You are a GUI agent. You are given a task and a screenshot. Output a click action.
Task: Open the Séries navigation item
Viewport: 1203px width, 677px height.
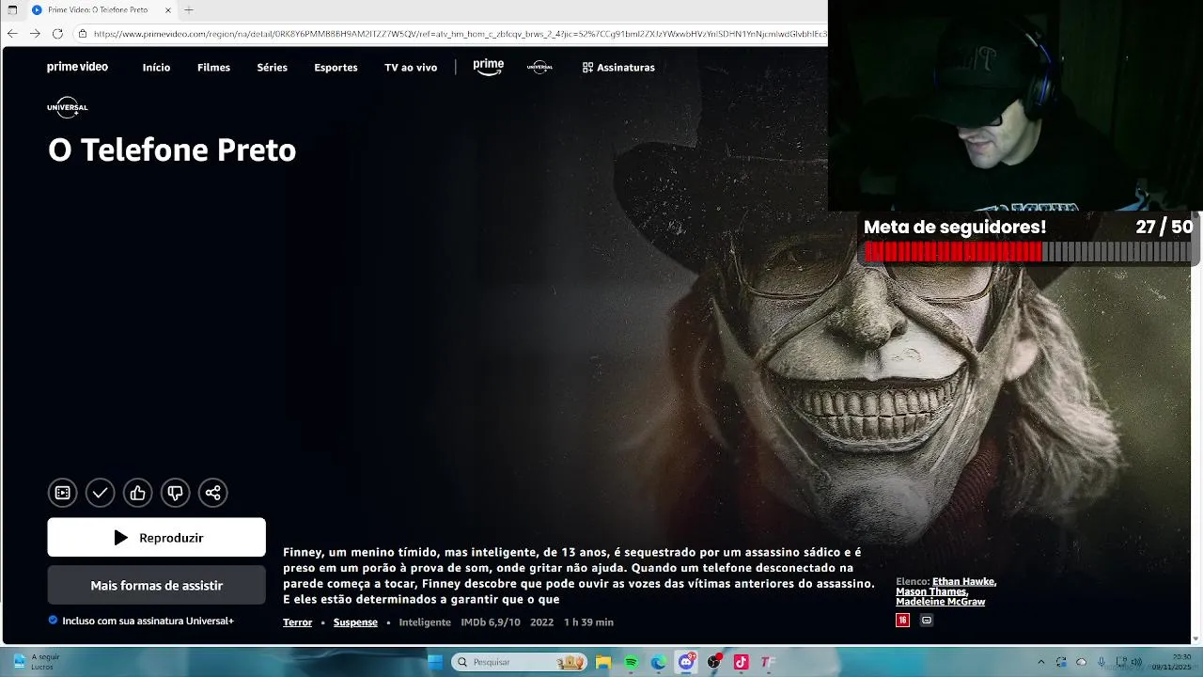(x=272, y=68)
